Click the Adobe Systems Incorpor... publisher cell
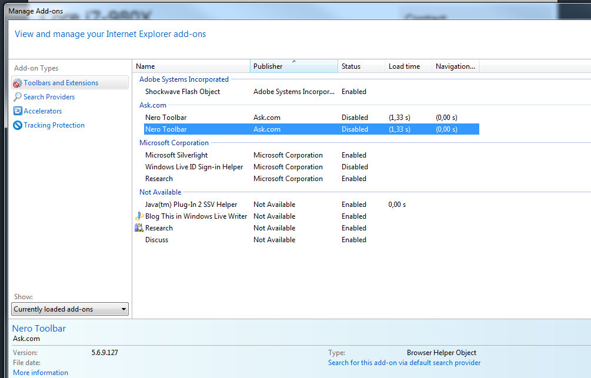This screenshot has width=591, height=378. click(x=293, y=92)
